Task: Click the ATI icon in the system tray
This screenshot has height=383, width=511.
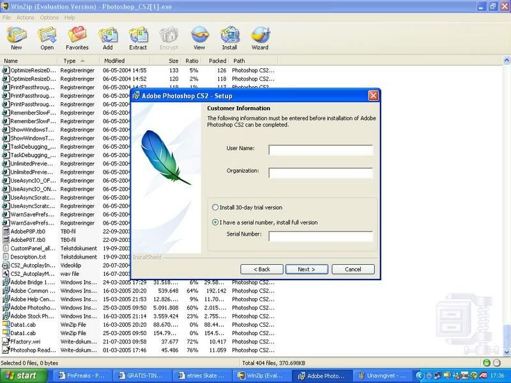Action: tap(483, 376)
